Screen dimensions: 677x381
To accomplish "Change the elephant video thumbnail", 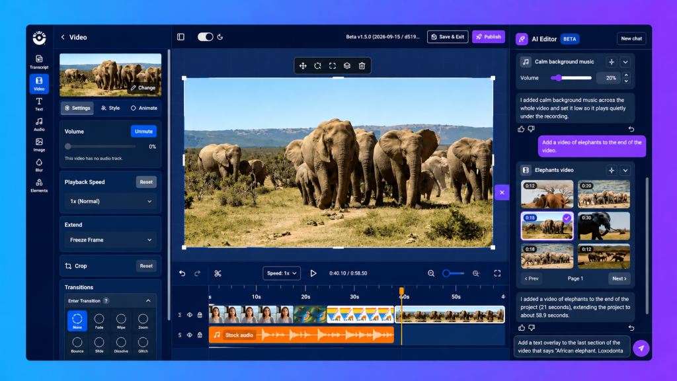I will pos(143,88).
